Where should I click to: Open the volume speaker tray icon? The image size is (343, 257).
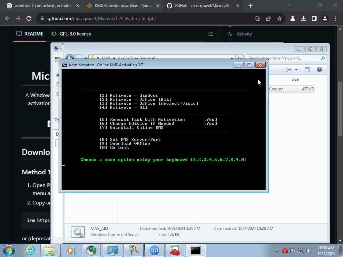coord(309,251)
